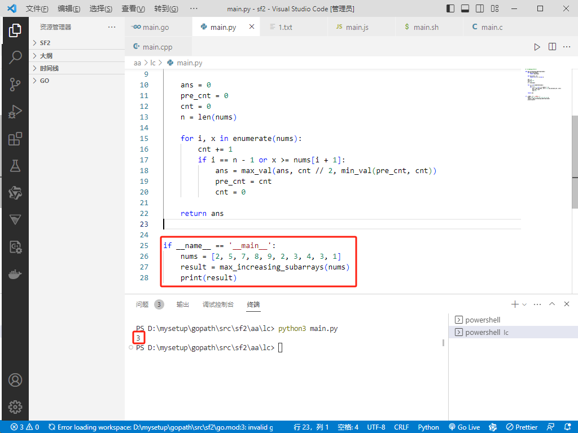
Task: Close the main.py editor tab
Action: pyautogui.click(x=252, y=26)
